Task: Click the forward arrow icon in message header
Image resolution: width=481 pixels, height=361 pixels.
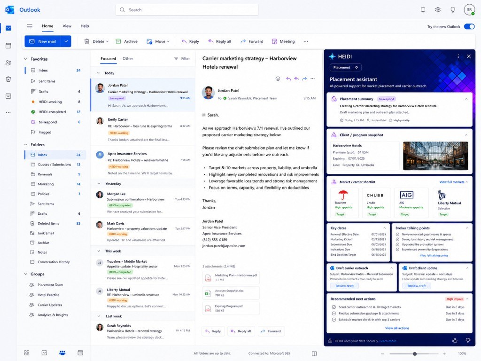Action: coord(304,78)
